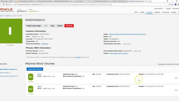Switch to the Details - Bare Metal browser tab
The image size is (179, 101).
(120, 1)
